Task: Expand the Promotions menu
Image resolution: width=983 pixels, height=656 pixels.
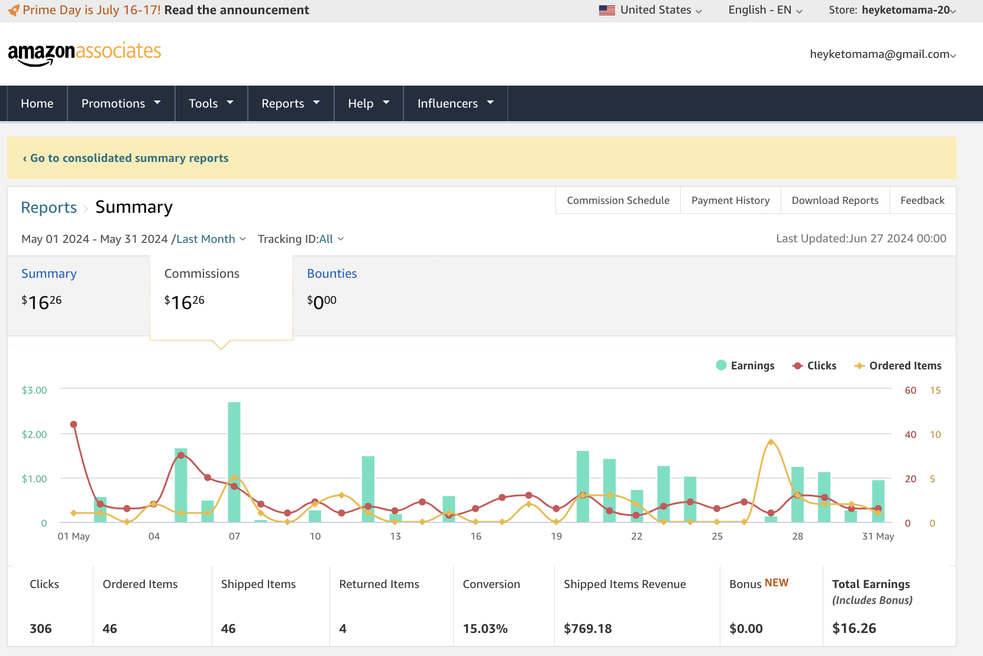Action: [x=121, y=103]
